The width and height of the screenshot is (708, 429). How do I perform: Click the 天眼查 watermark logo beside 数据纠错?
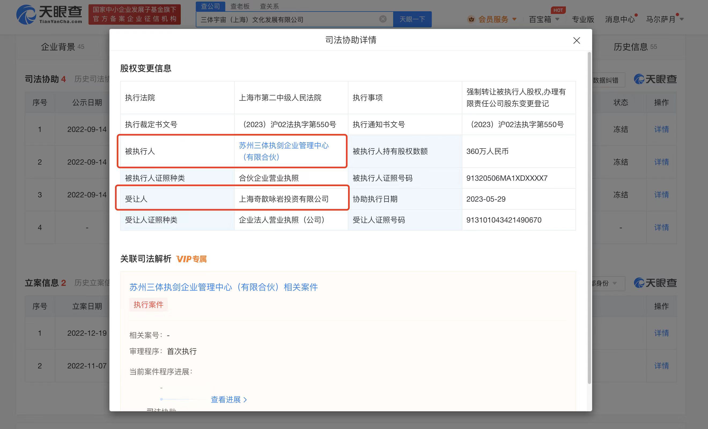655,79
